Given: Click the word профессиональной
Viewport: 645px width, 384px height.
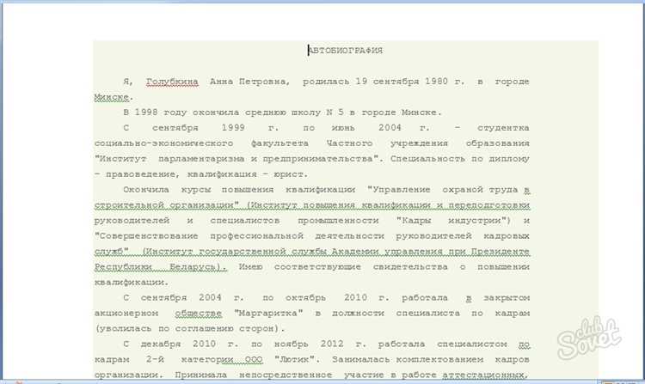Looking at the screenshot, I should pyautogui.click(x=256, y=236).
